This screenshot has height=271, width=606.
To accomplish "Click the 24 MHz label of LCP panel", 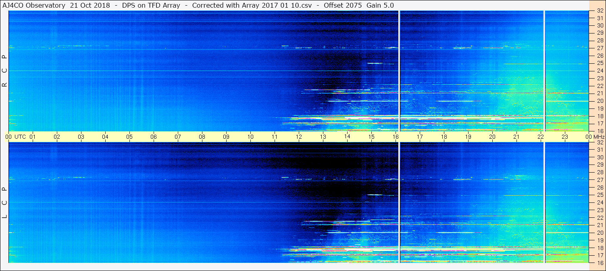I will (600, 202).
